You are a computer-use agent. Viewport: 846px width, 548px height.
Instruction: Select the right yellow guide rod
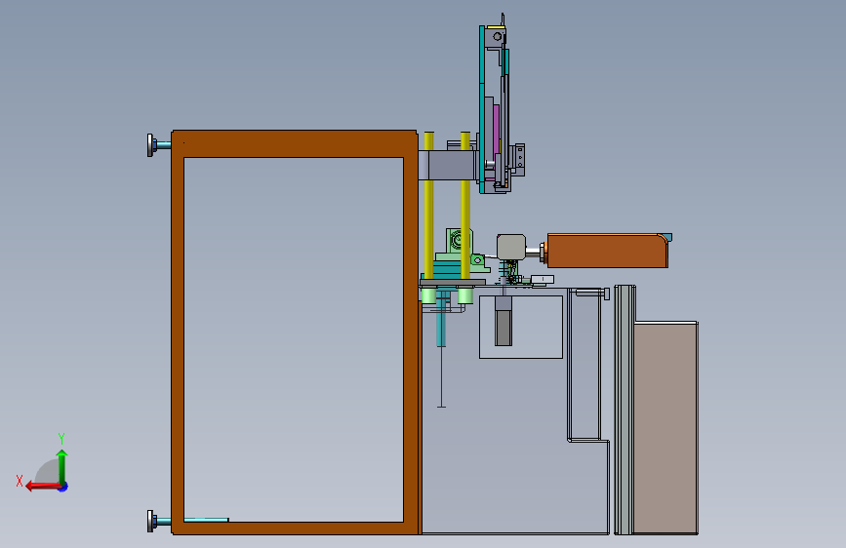coord(465,205)
